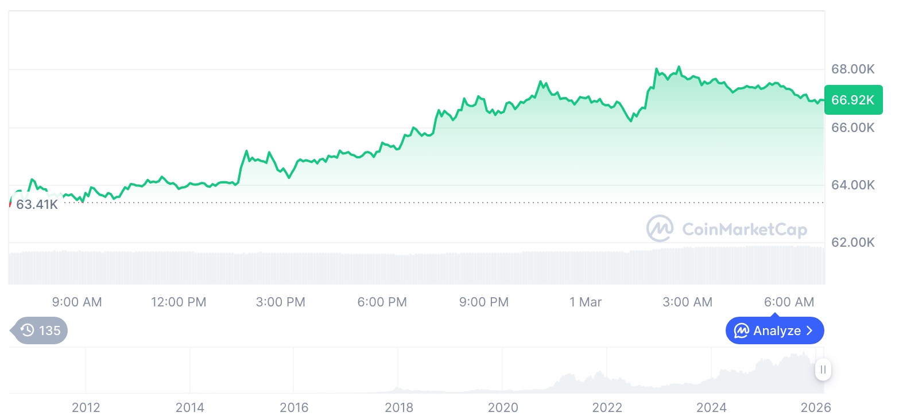Image resolution: width=899 pixels, height=420 pixels.
Task: Click the 63.41K opening price label
Action: [37, 204]
